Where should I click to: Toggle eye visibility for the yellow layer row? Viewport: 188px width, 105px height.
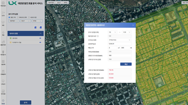pyautogui.click(x=40, y=42)
